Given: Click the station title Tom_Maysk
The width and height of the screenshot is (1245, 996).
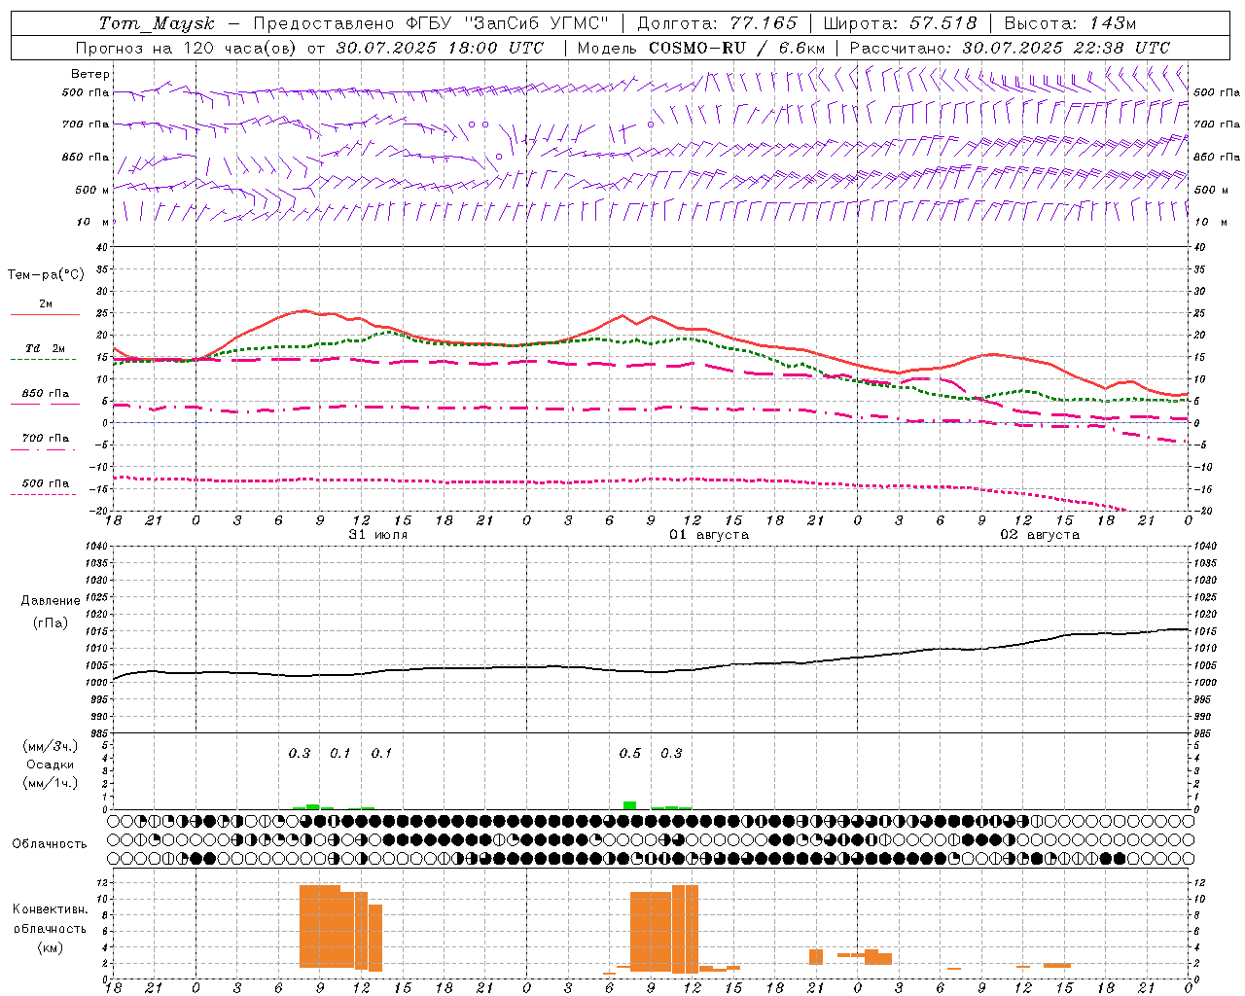Looking at the screenshot, I should coord(157,23).
